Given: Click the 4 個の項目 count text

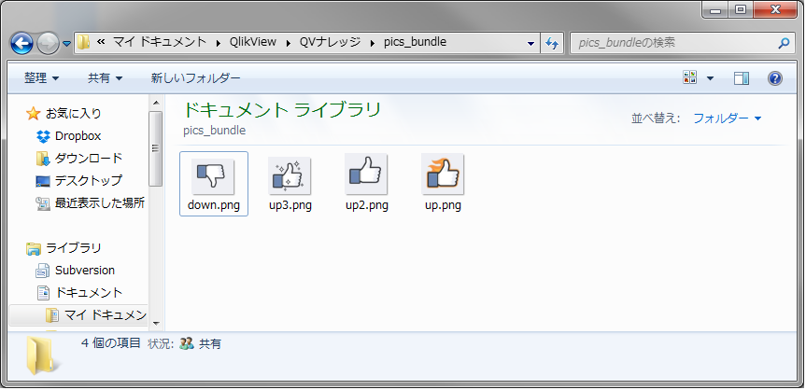Looking at the screenshot, I should tap(110, 343).
